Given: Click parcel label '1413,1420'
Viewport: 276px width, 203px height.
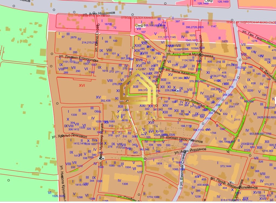Looking at the screenshot, I should tap(81, 185).
